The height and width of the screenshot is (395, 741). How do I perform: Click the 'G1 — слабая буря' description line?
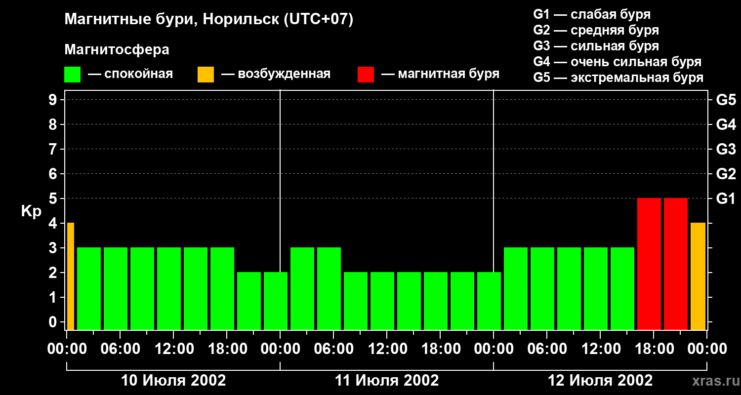(592, 14)
